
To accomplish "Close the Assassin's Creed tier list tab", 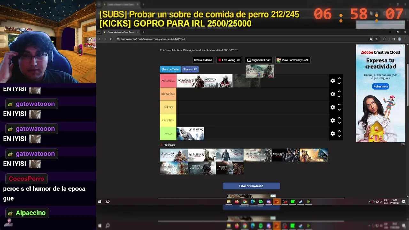I will [138, 32].
